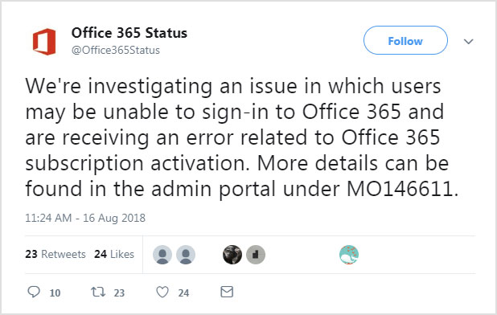Click the Office 365 logo avatar
Viewport: 497px width, 315px height.
pos(44,42)
